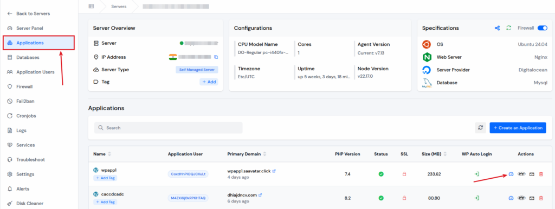Click the refresh icon in Specifications
The height and width of the screenshot is (209, 555).
pos(508,28)
